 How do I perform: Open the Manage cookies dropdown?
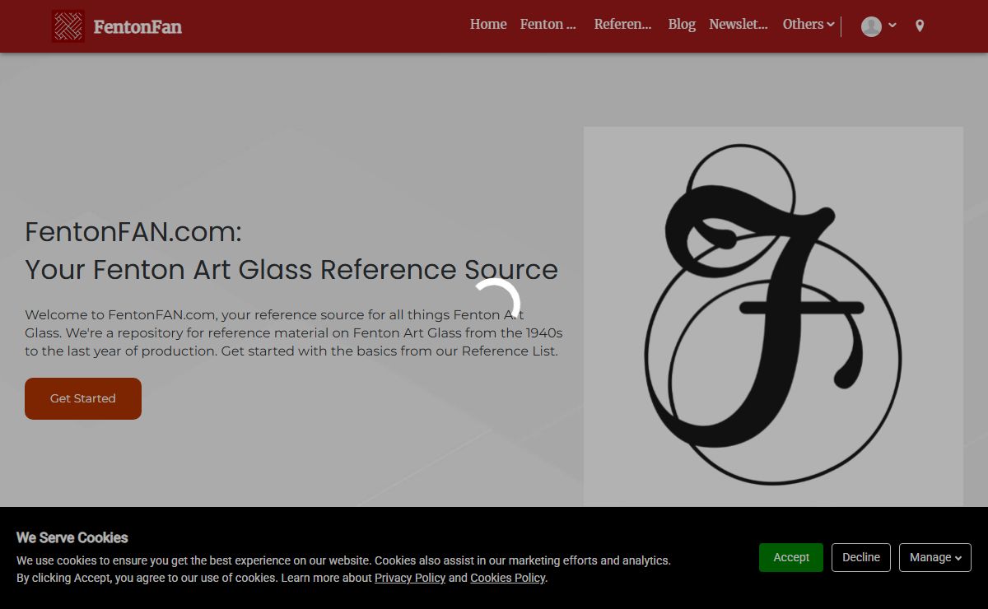935,557
